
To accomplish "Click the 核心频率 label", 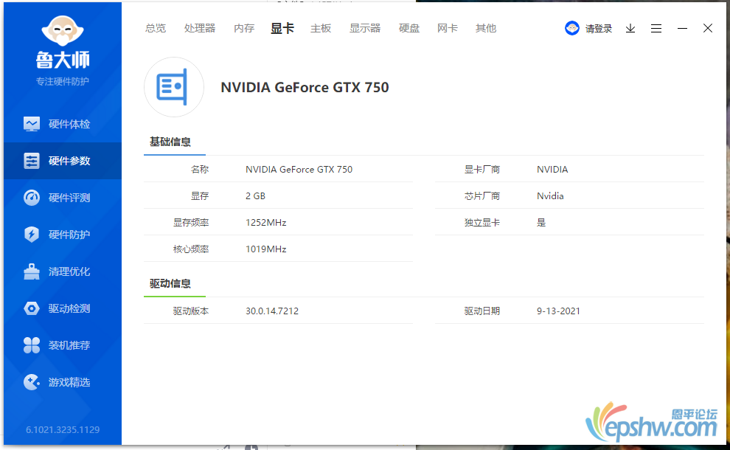I will point(191,249).
